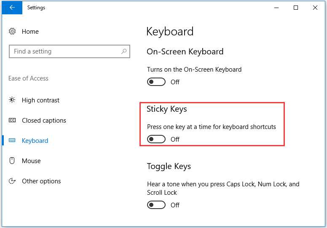Select the Keyboard sidebar entry
This screenshot has width=327, height=228.
tap(35, 141)
